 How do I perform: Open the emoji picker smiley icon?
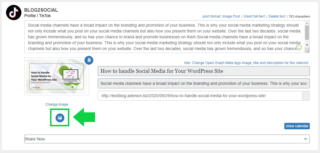[299, 47]
